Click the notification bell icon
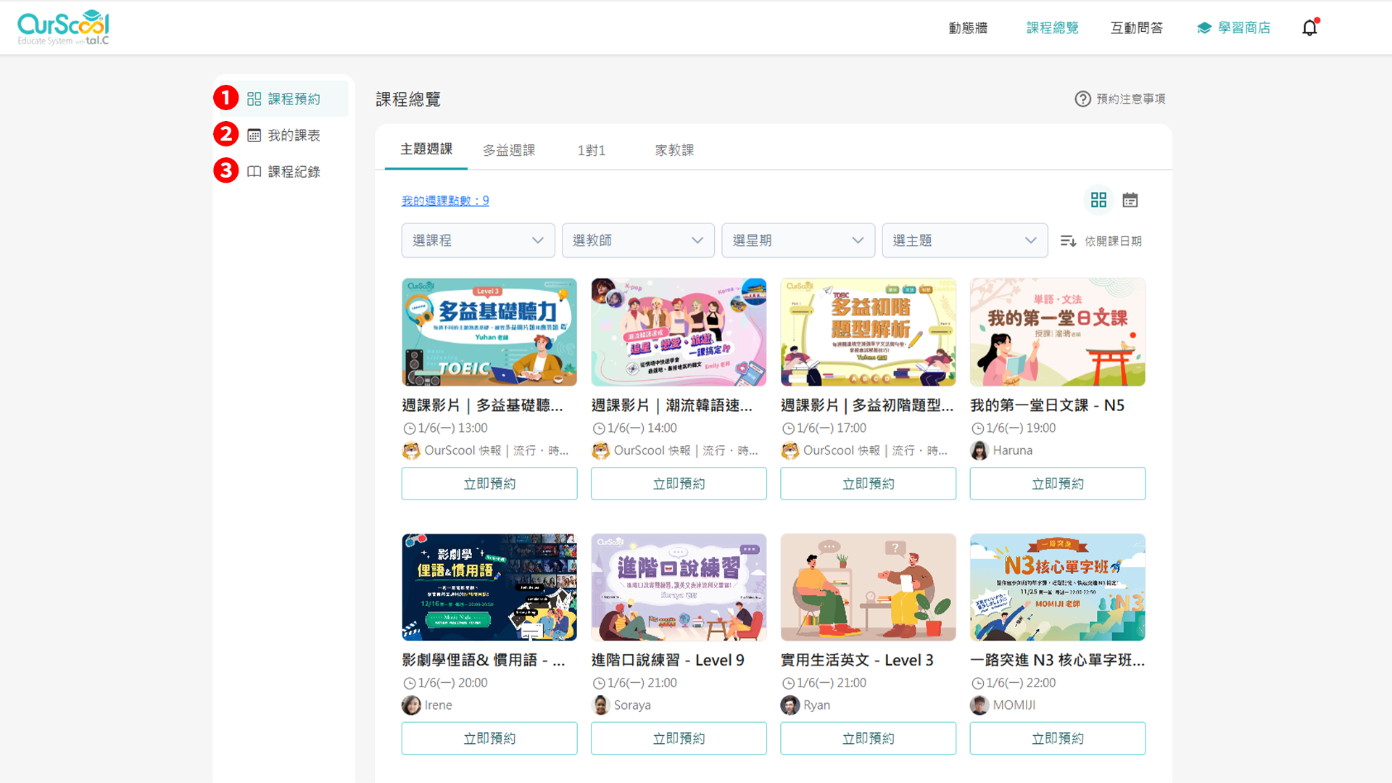The height and width of the screenshot is (783, 1392). [1309, 28]
